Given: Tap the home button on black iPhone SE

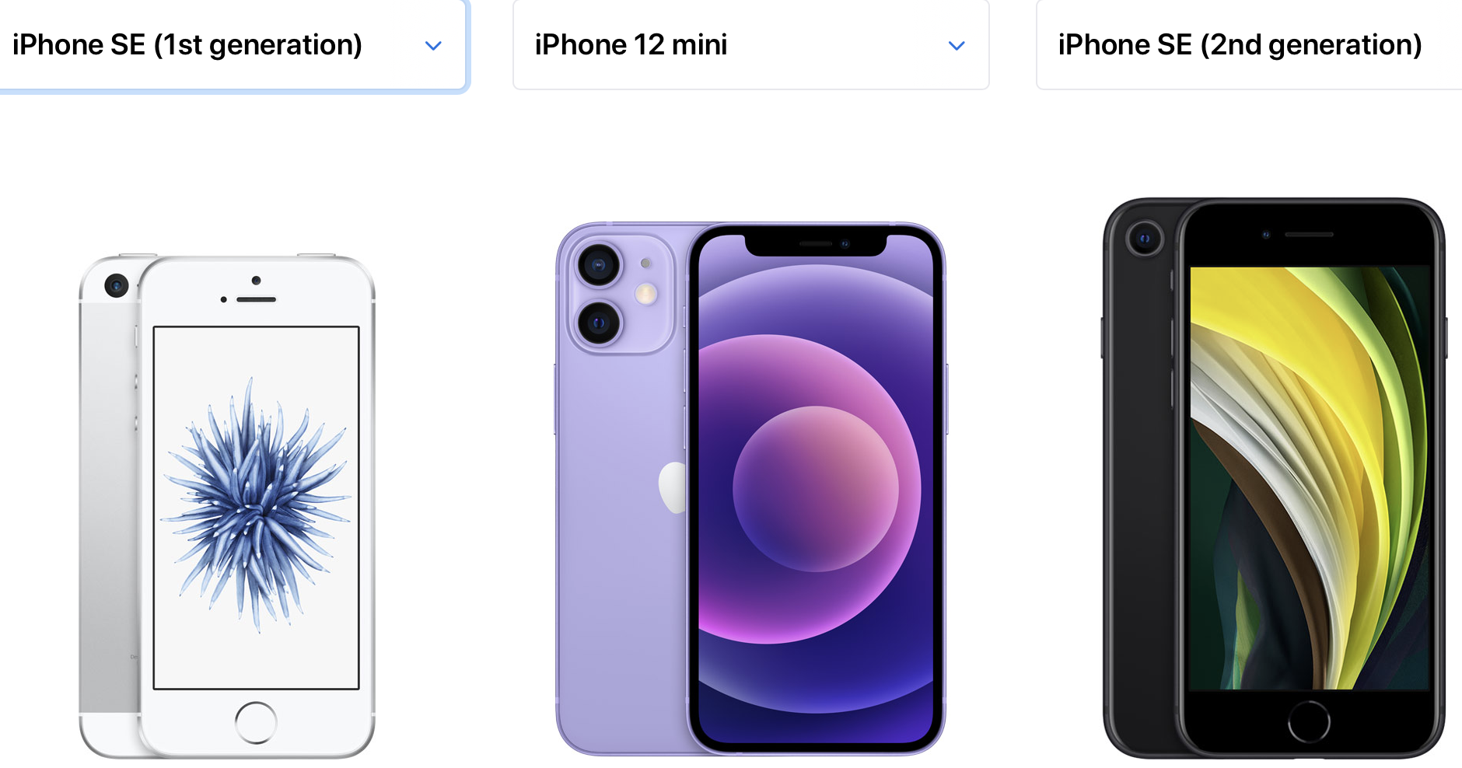Looking at the screenshot, I should click(x=1309, y=722).
